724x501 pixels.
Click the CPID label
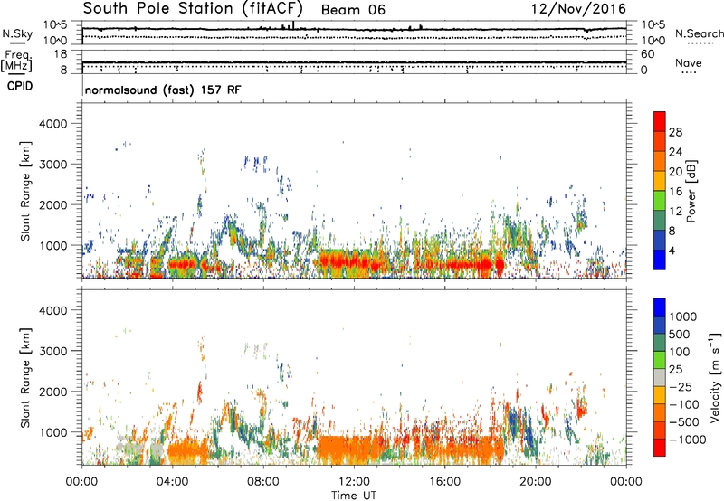click(x=20, y=86)
